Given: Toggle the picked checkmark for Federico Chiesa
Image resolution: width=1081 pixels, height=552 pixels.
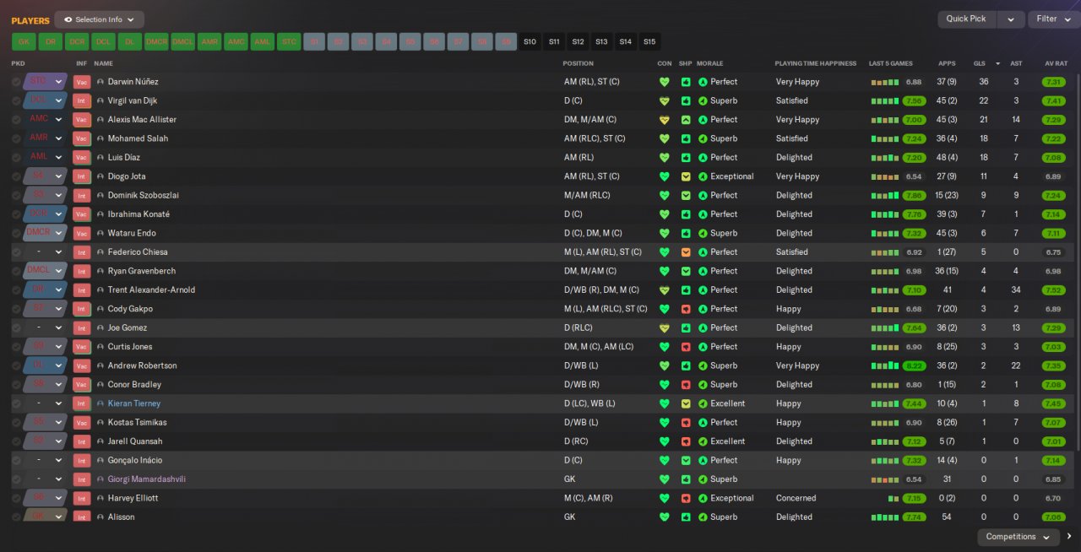Looking at the screenshot, I should (16, 252).
